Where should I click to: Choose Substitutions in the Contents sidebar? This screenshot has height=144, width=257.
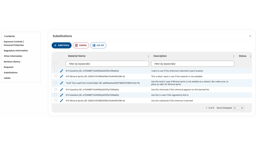[11, 72]
